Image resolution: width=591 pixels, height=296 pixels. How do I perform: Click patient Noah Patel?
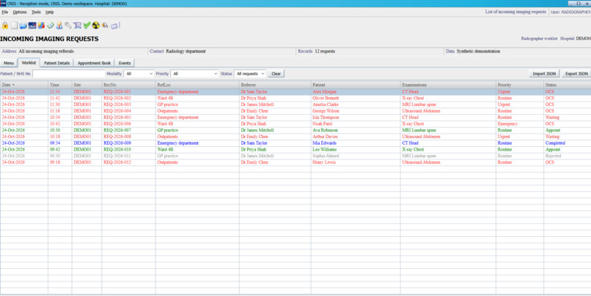[x=322, y=124]
